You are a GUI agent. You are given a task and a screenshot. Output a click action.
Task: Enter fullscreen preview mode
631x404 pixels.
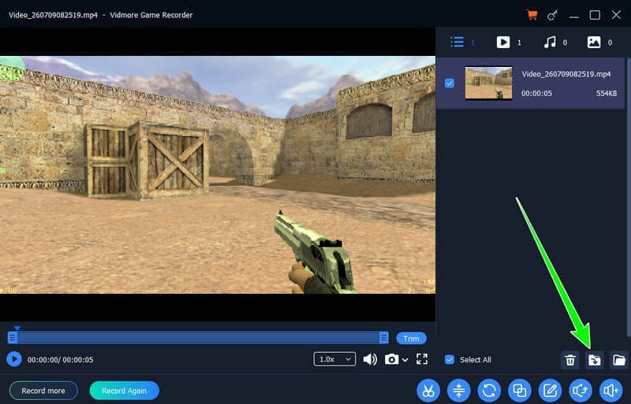(422, 359)
